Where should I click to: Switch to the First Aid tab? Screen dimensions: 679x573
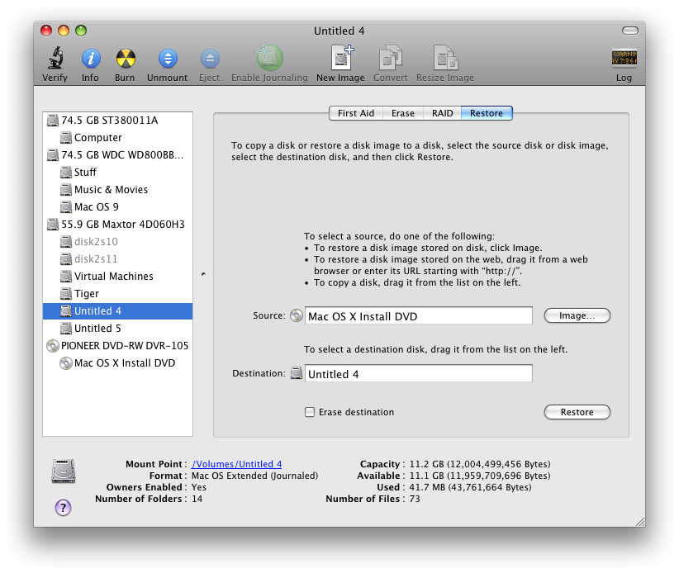[356, 113]
